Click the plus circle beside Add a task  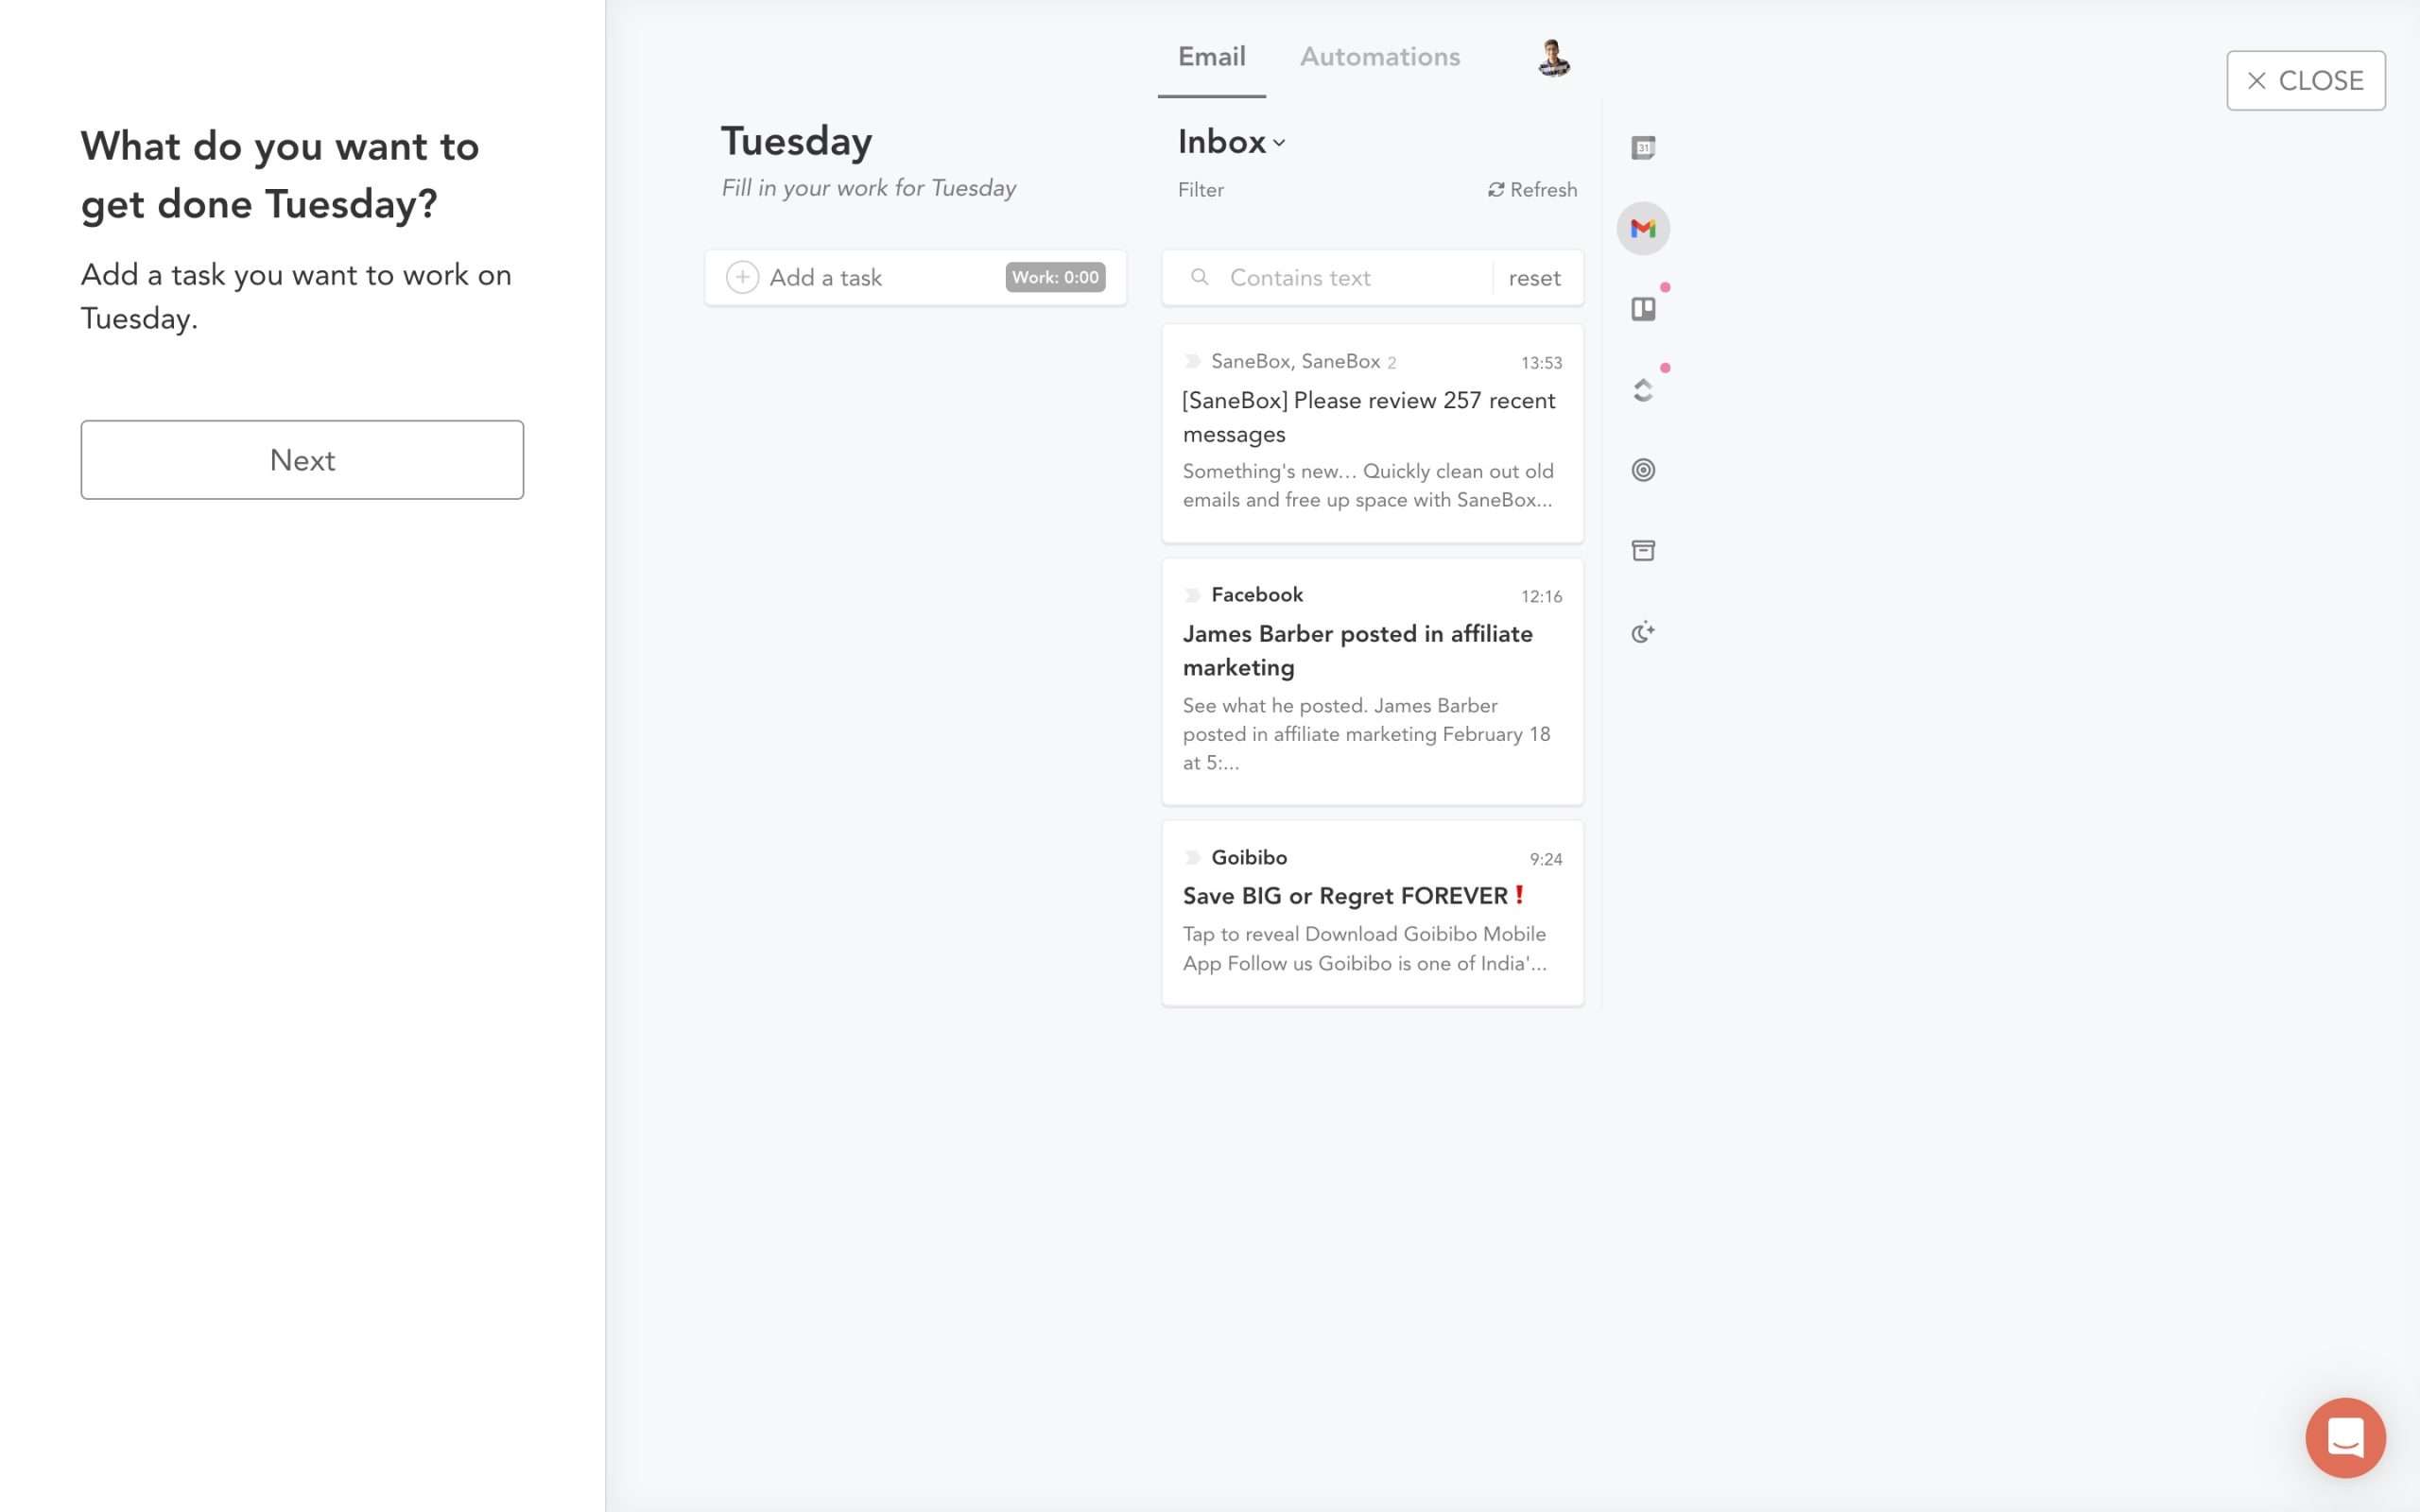click(742, 277)
